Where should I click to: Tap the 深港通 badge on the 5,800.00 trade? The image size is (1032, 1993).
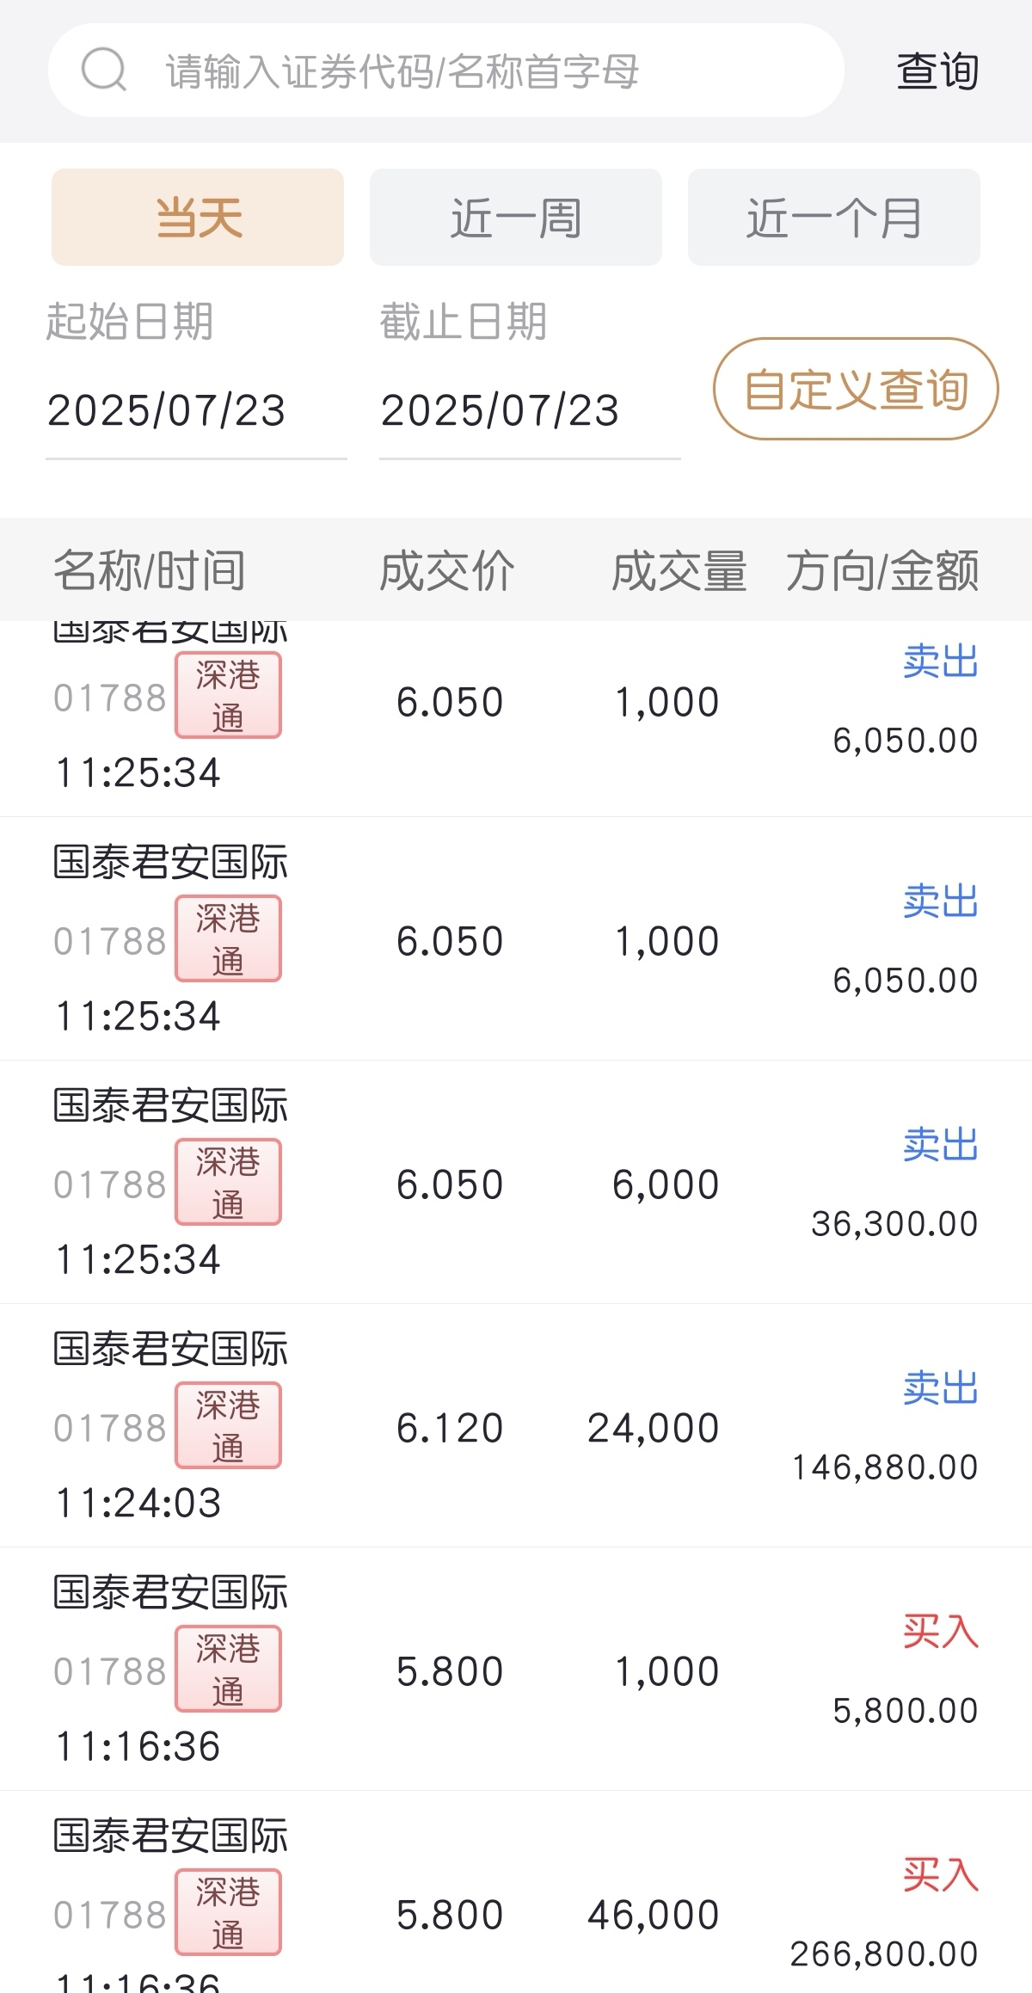(x=228, y=1669)
